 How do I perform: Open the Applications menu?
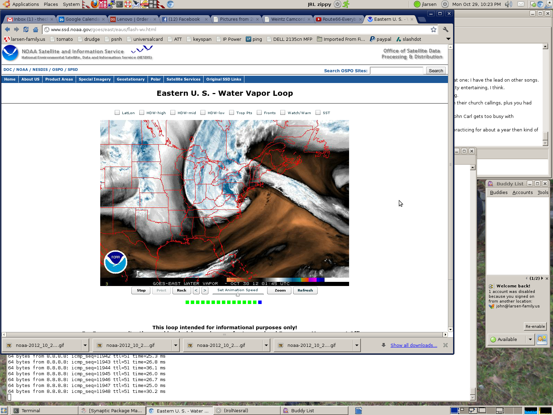point(26,4)
